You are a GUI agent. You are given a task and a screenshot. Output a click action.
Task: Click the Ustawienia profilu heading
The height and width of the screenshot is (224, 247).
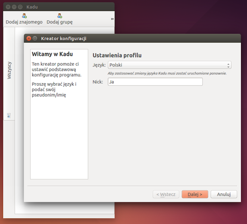[x=117, y=55]
